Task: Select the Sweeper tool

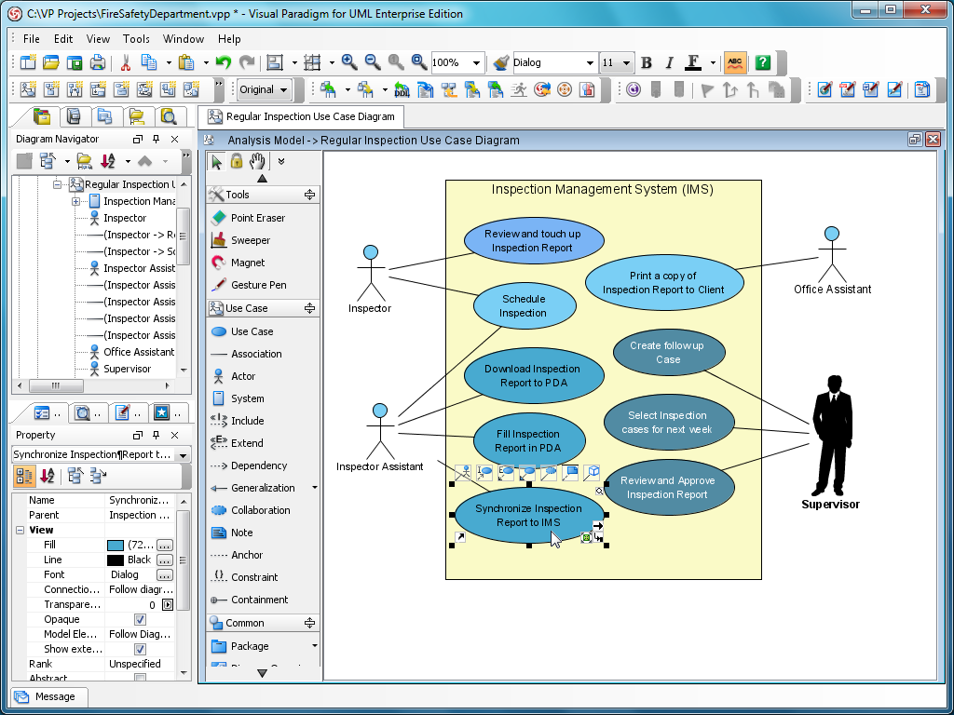Action: (246, 239)
